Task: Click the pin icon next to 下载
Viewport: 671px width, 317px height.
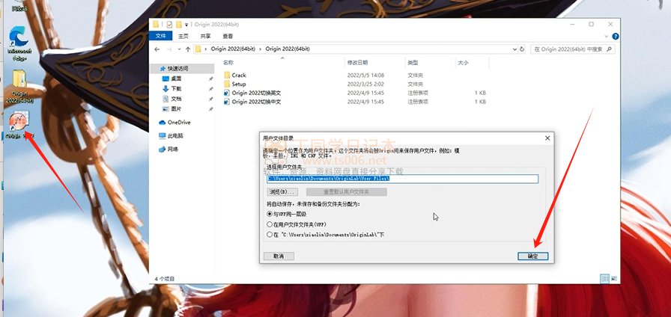Action: coord(210,89)
